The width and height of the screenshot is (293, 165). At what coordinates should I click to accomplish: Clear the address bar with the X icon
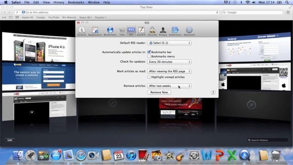point(217,12)
